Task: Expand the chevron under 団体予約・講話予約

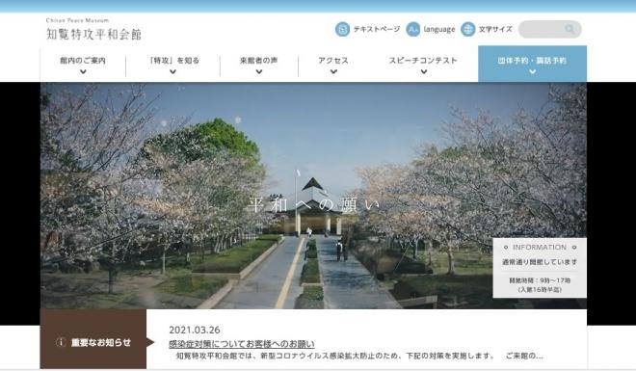Action: [533, 71]
